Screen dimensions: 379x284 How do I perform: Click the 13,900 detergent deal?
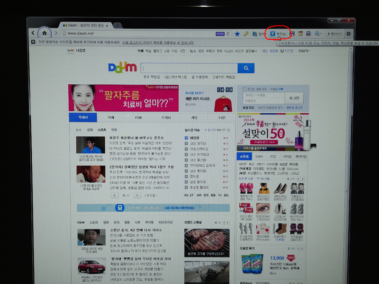coord(277,258)
